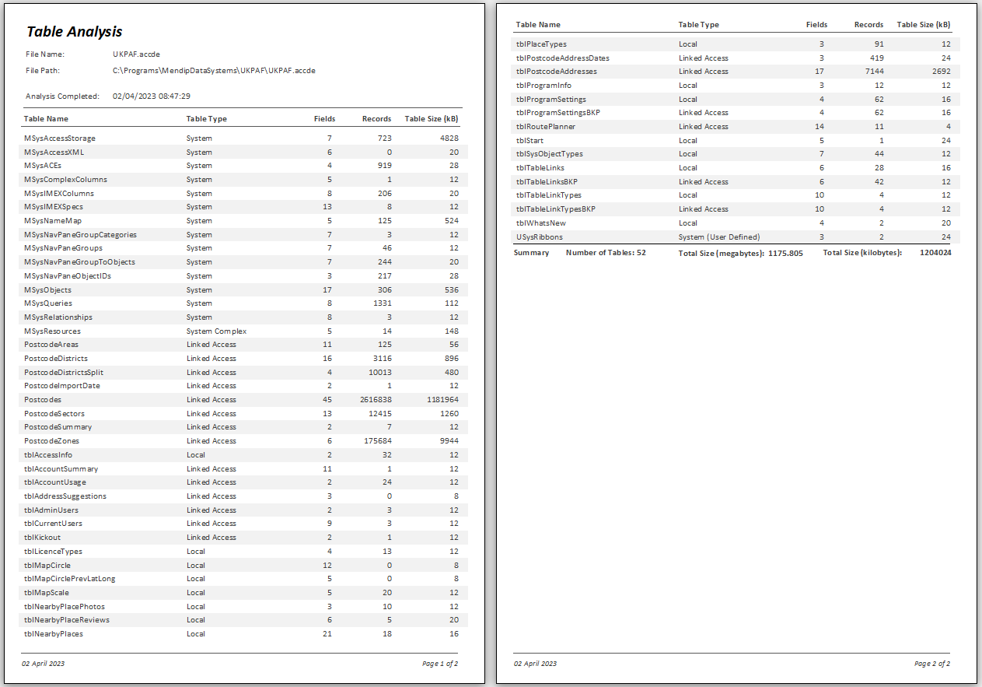Select the tblPostcodeAddressDates entry
The width and height of the screenshot is (982, 687).
tap(563, 58)
